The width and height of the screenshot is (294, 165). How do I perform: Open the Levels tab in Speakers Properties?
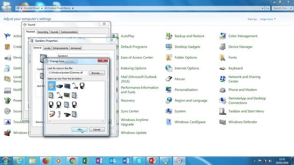click(47, 48)
